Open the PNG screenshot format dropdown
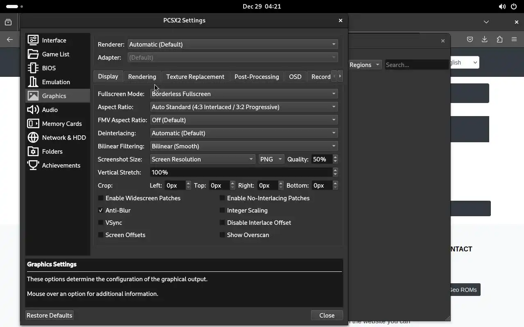524x327 pixels. pos(271,159)
